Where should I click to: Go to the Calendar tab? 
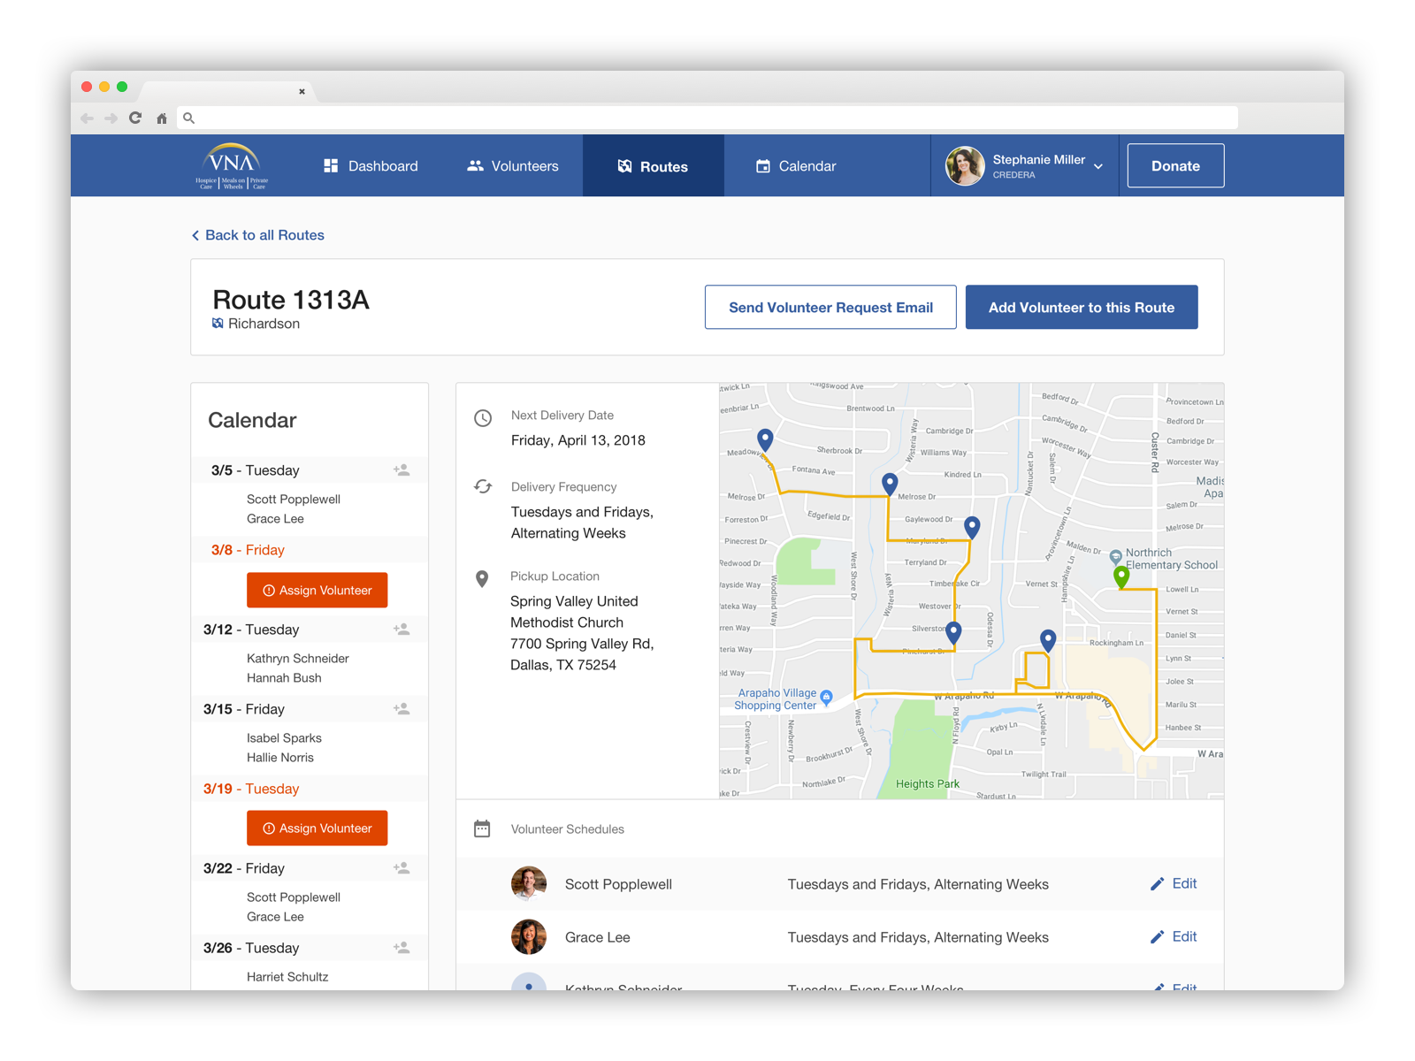pyautogui.click(x=796, y=166)
